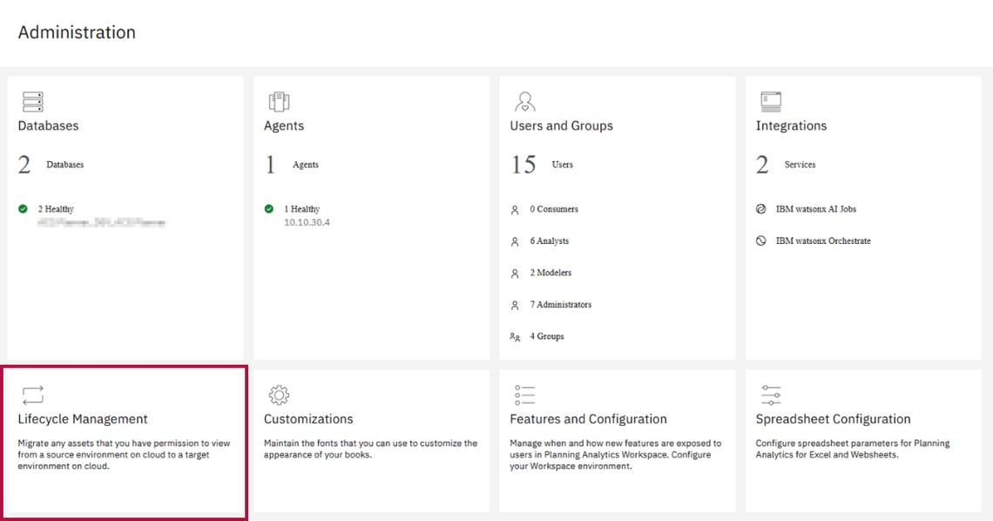Open the Lifecycle Management heading

[83, 419]
